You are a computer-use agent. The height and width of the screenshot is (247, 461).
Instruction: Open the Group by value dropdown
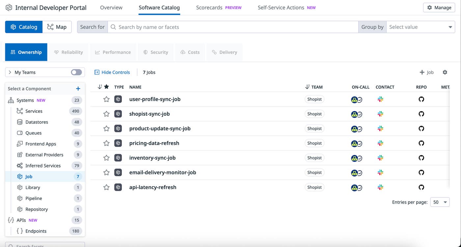[x=420, y=27]
